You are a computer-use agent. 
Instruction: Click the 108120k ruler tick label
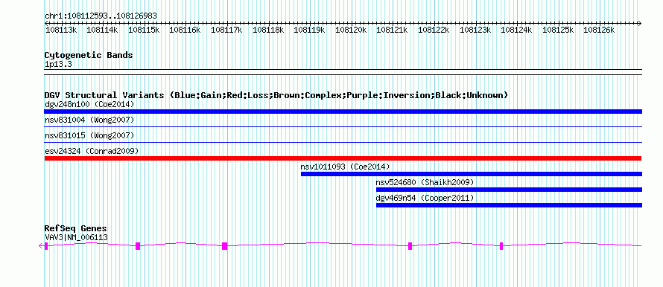coord(351,30)
